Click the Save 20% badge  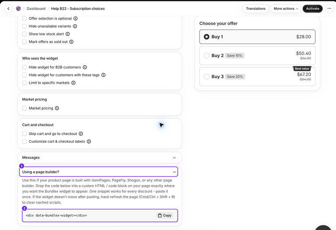pyautogui.click(x=235, y=76)
